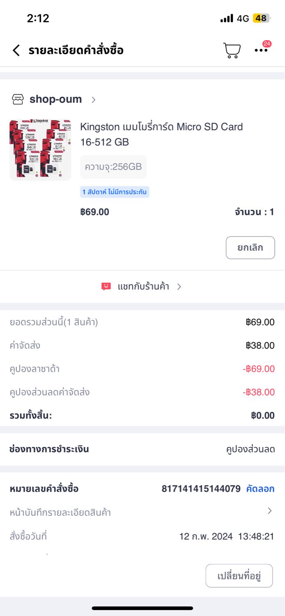Image resolution: width=285 pixels, height=616 pixels.
Task: Open shop-oum store name link
Action: pyautogui.click(x=55, y=99)
